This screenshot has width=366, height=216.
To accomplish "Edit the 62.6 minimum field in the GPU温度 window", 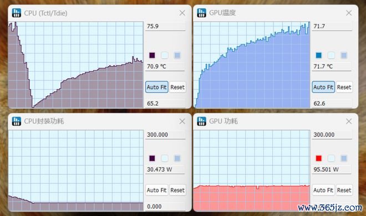I will pyautogui.click(x=332, y=103).
